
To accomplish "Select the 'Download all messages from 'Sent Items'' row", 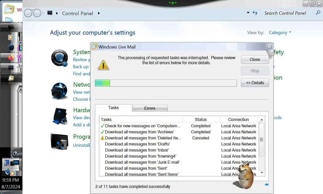I will [x=179, y=174].
